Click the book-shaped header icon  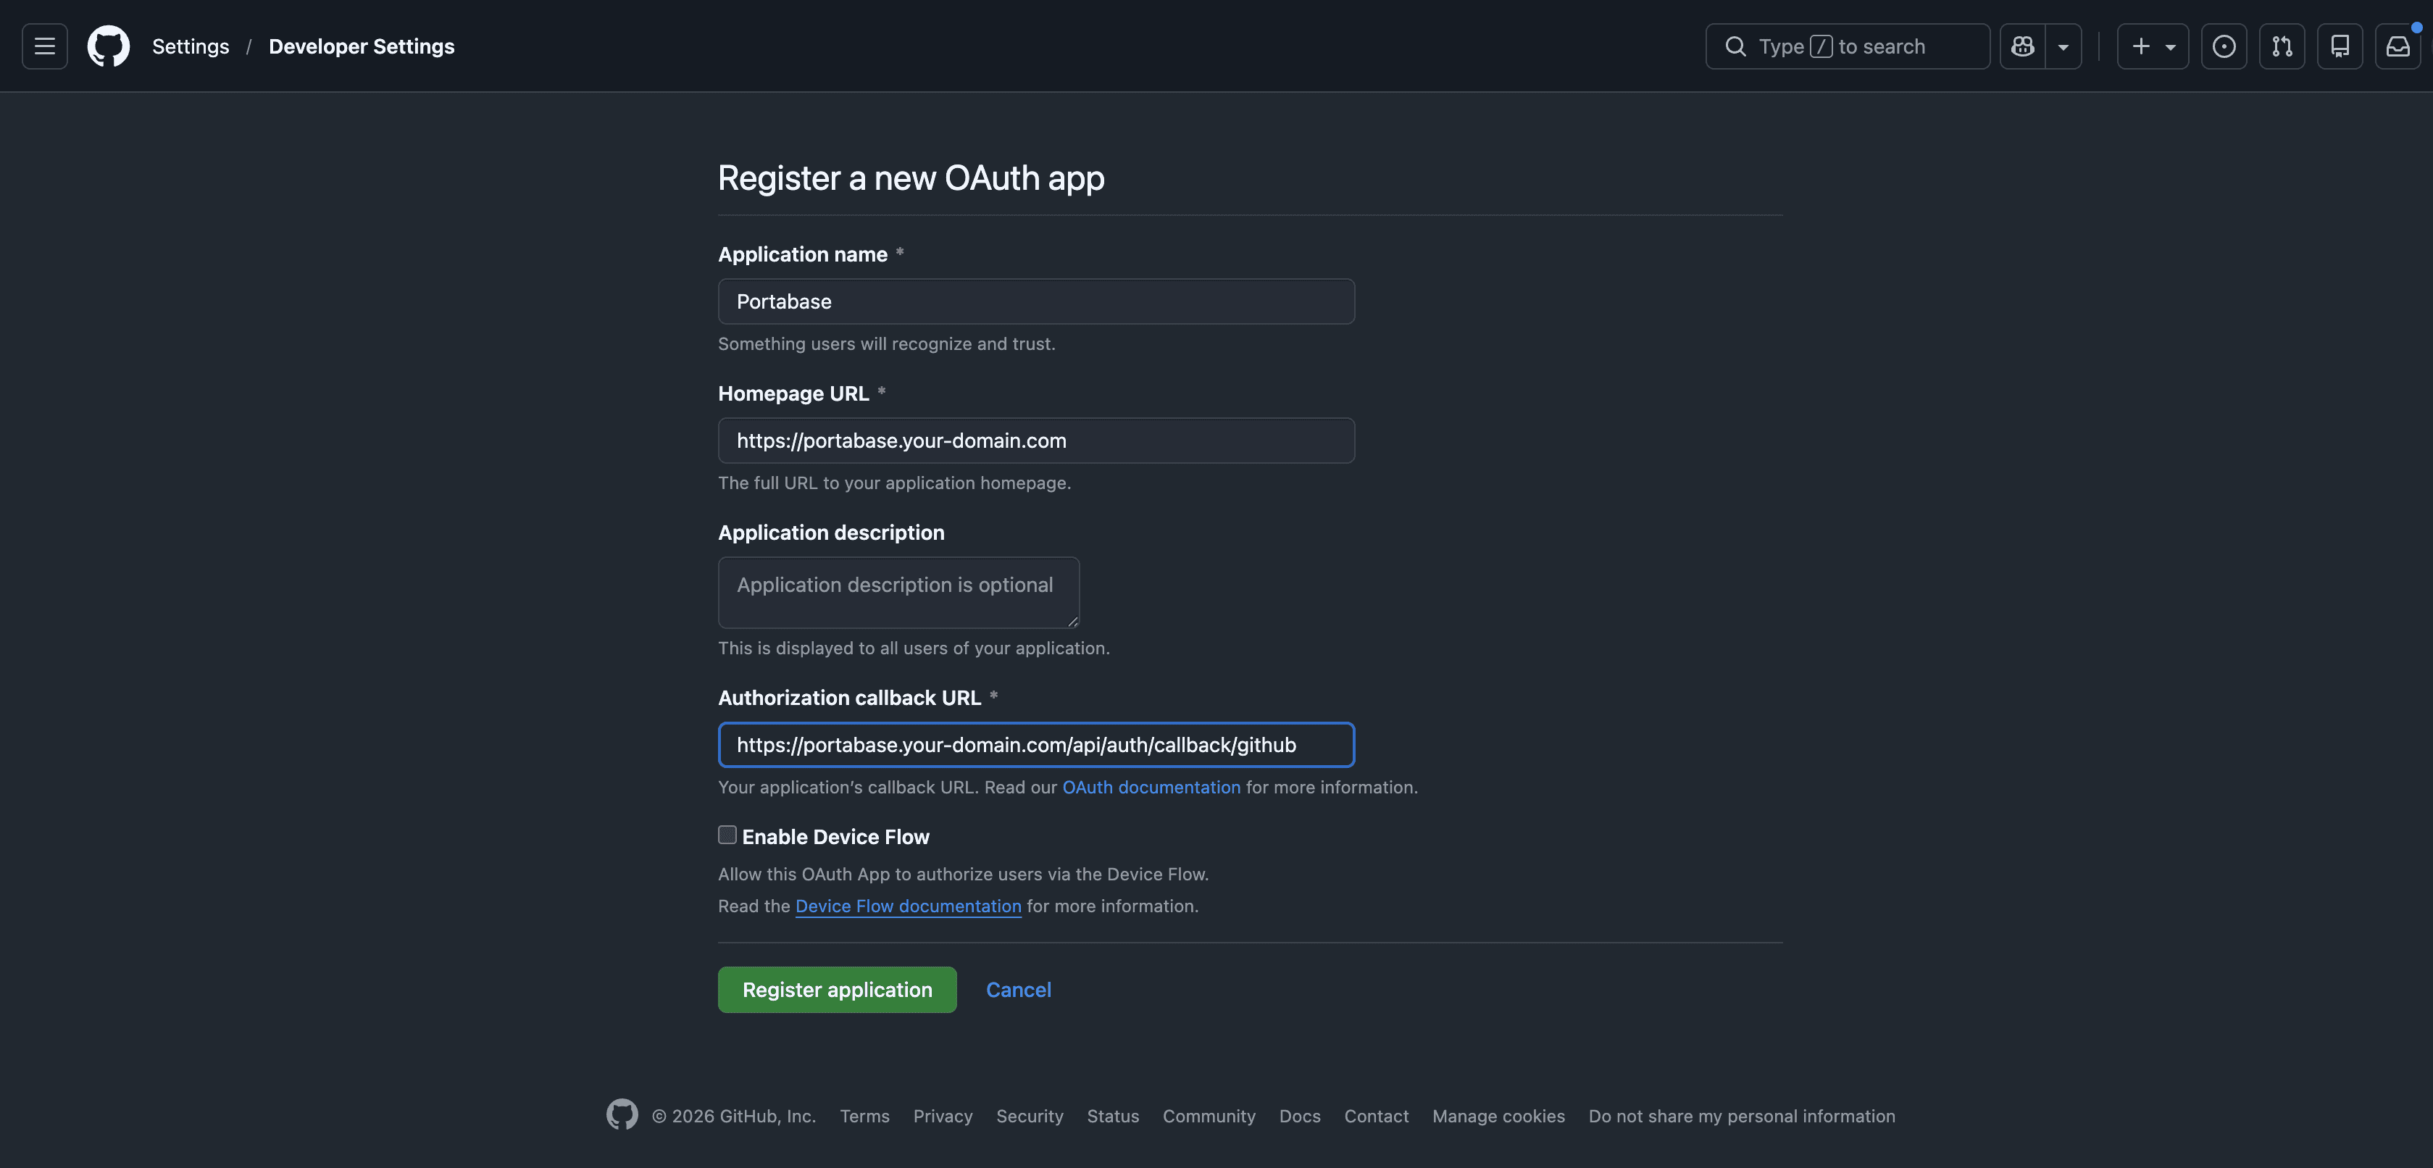(x=2340, y=46)
